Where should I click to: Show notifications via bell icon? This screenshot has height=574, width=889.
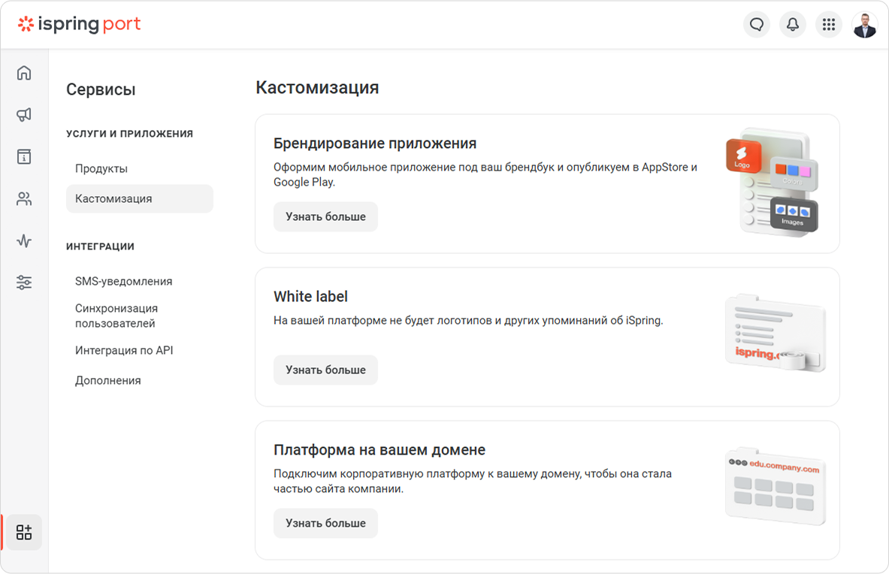793,24
